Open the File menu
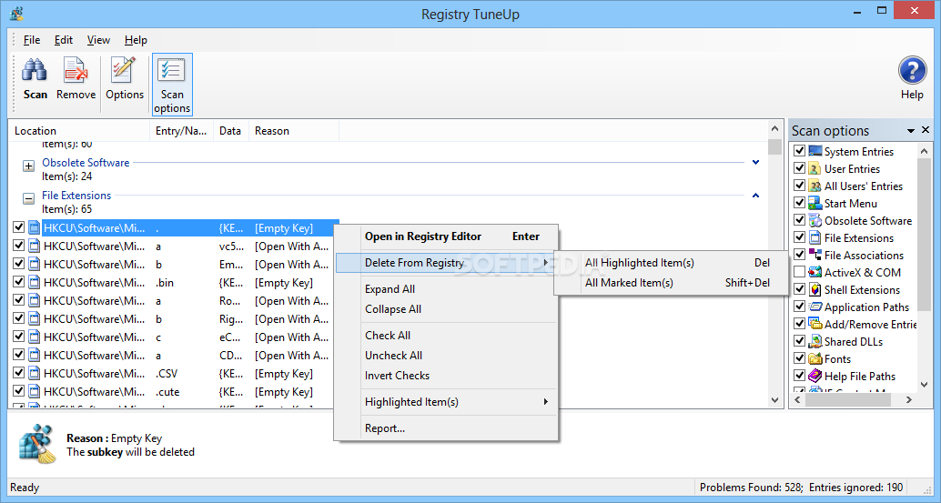 click(32, 40)
